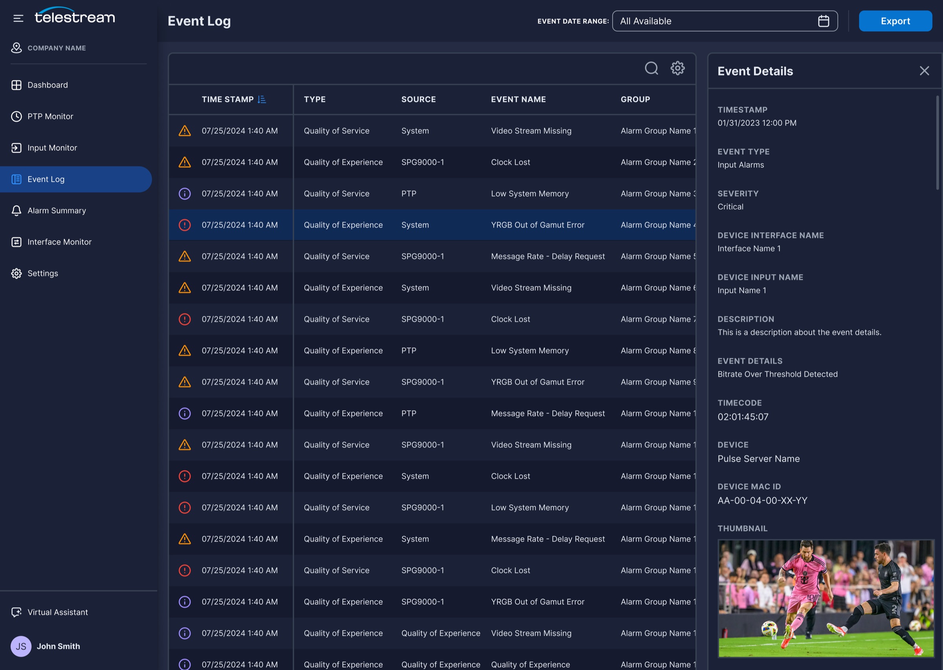The width and height of the screenshot is (943, 670).
Task: Click the COMPANY NAME label
Action: coord(57,48)
